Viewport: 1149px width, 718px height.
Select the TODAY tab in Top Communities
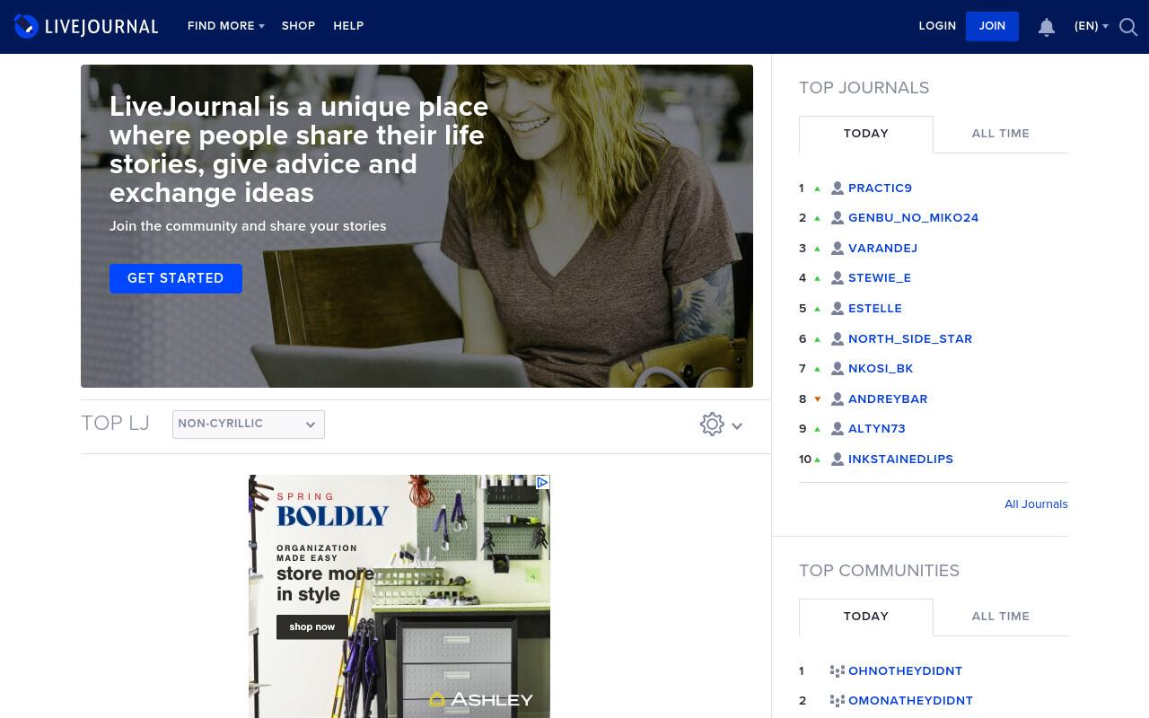(866, 617)
